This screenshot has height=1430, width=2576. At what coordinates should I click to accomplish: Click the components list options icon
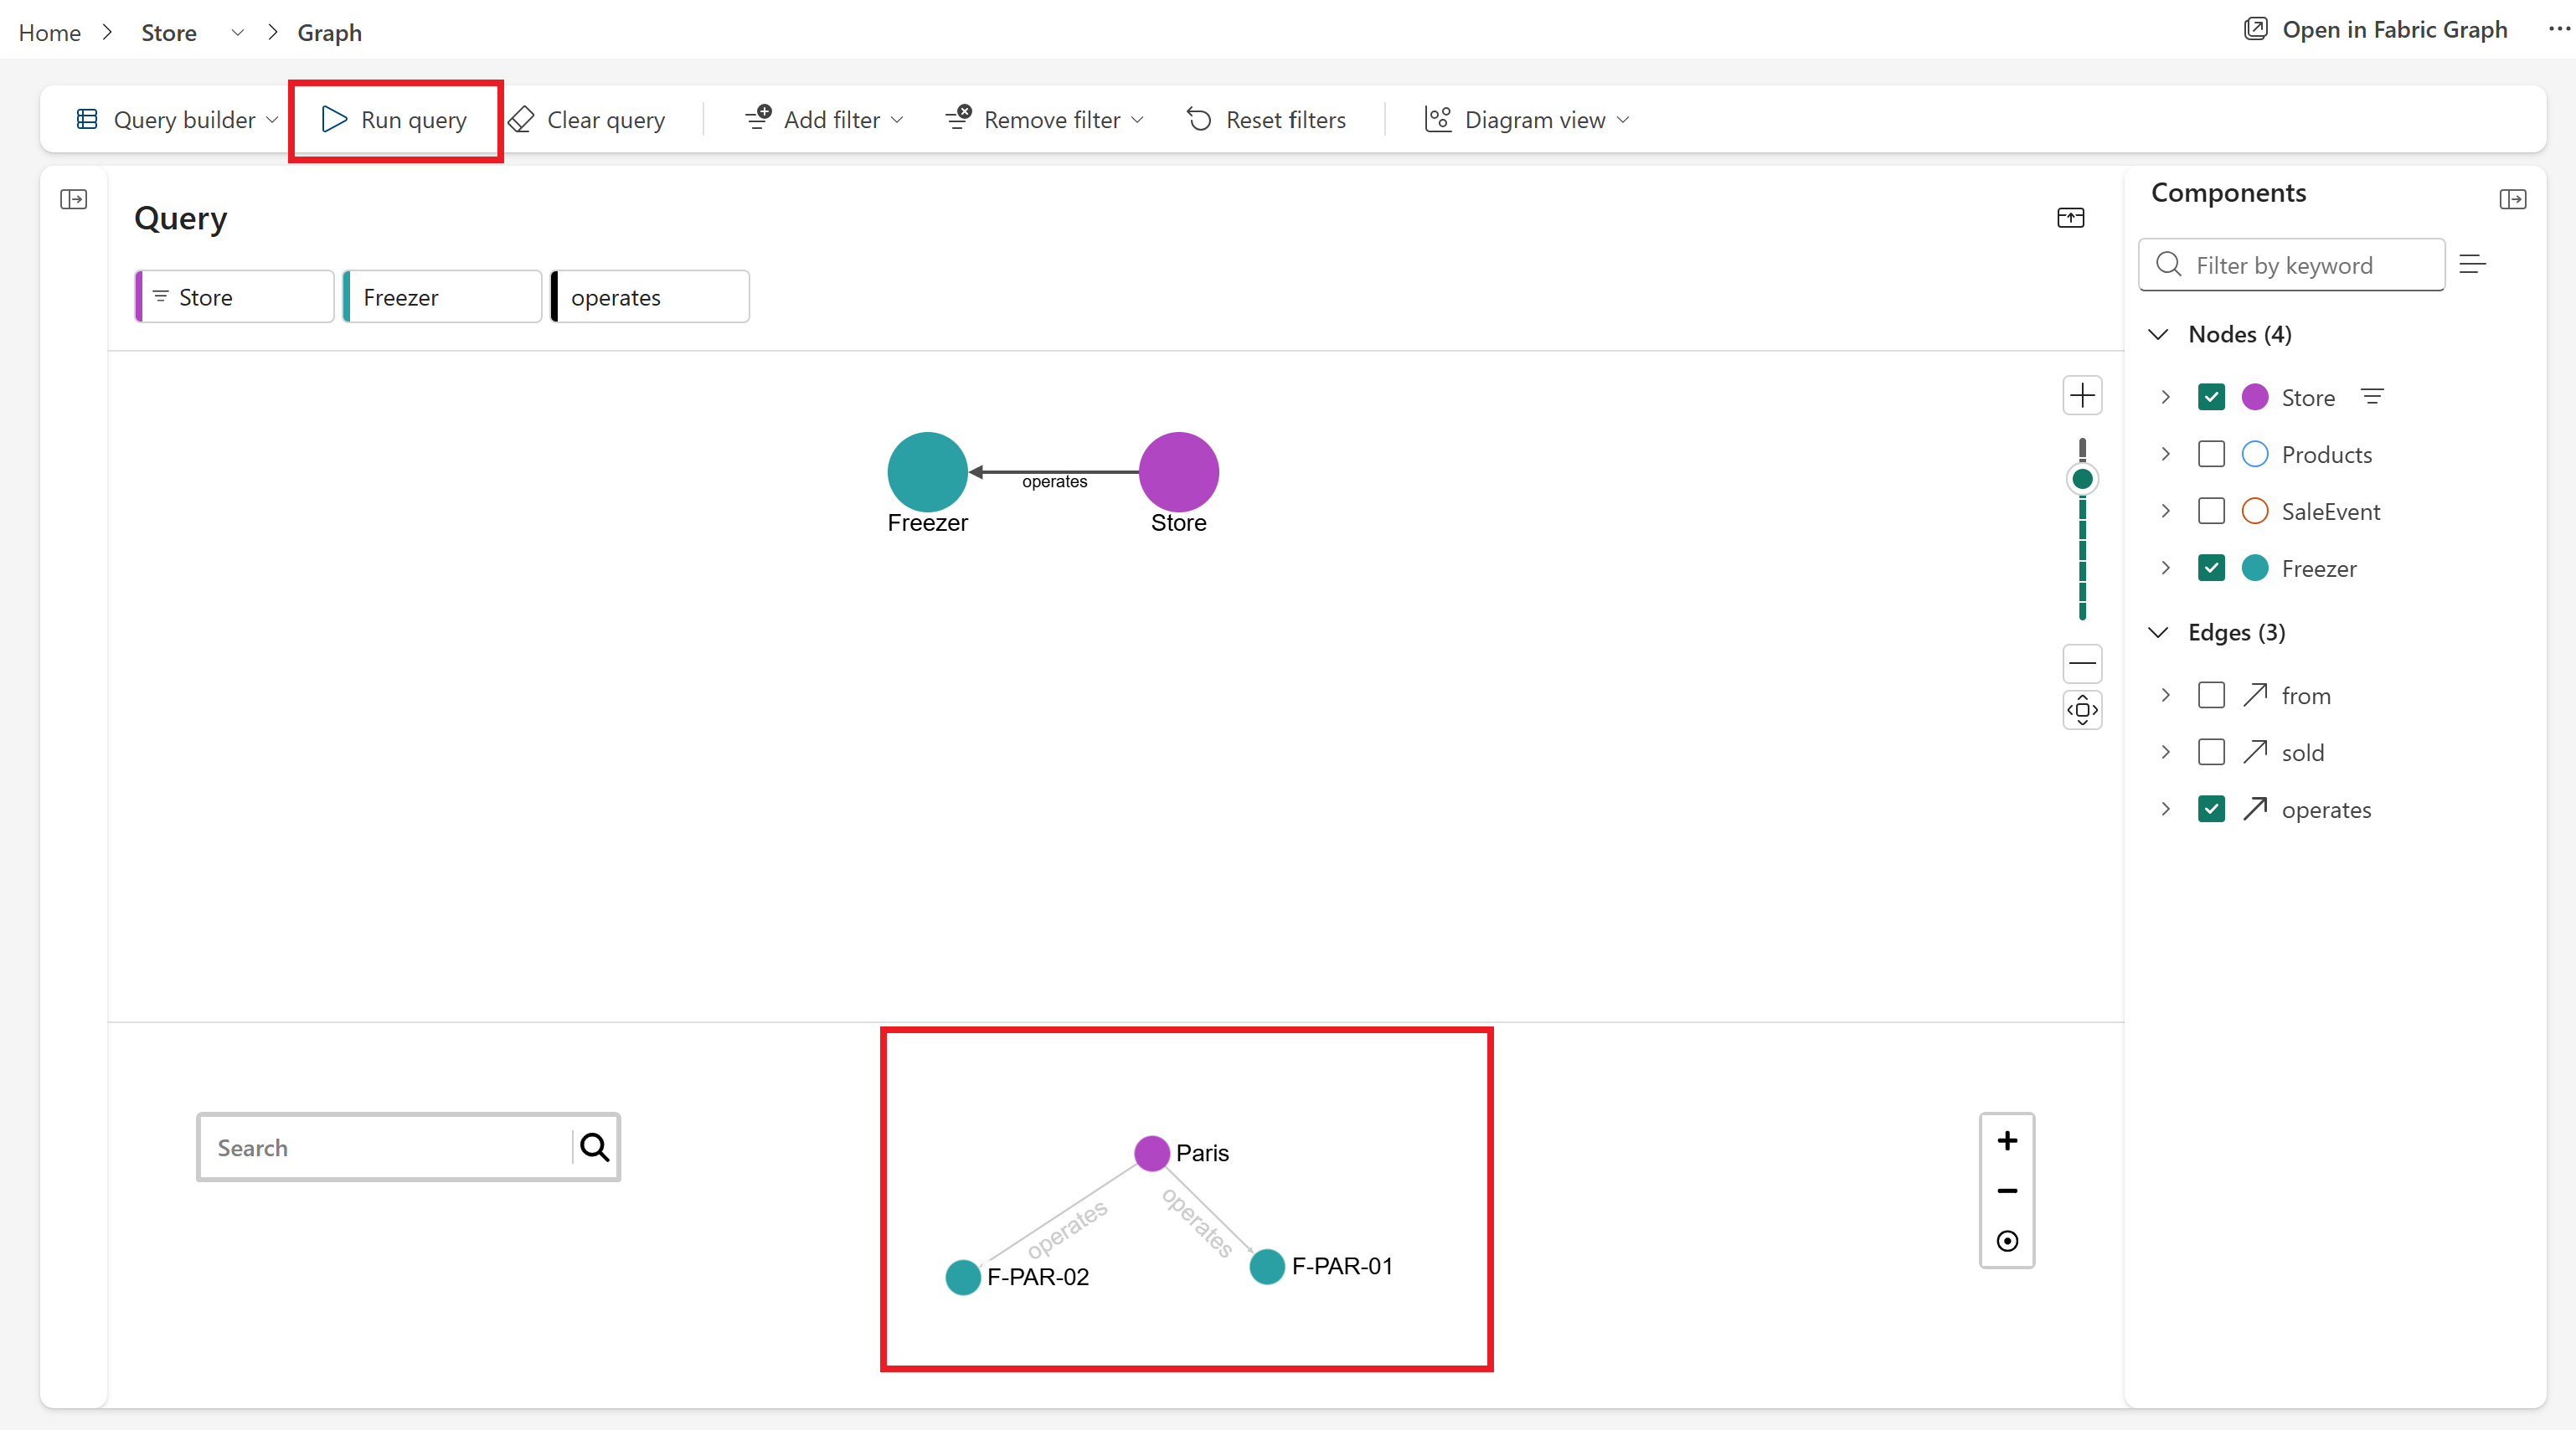tap(2473, 265)
